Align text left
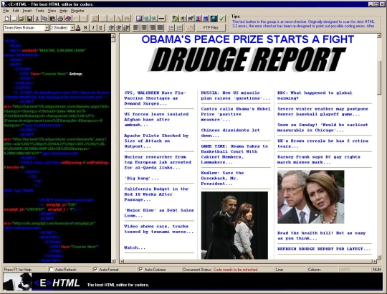Screen dimensions: 387x294 [136, 28]
